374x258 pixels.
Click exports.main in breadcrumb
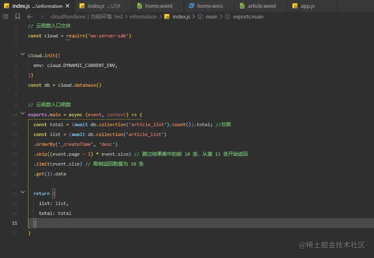248,17
